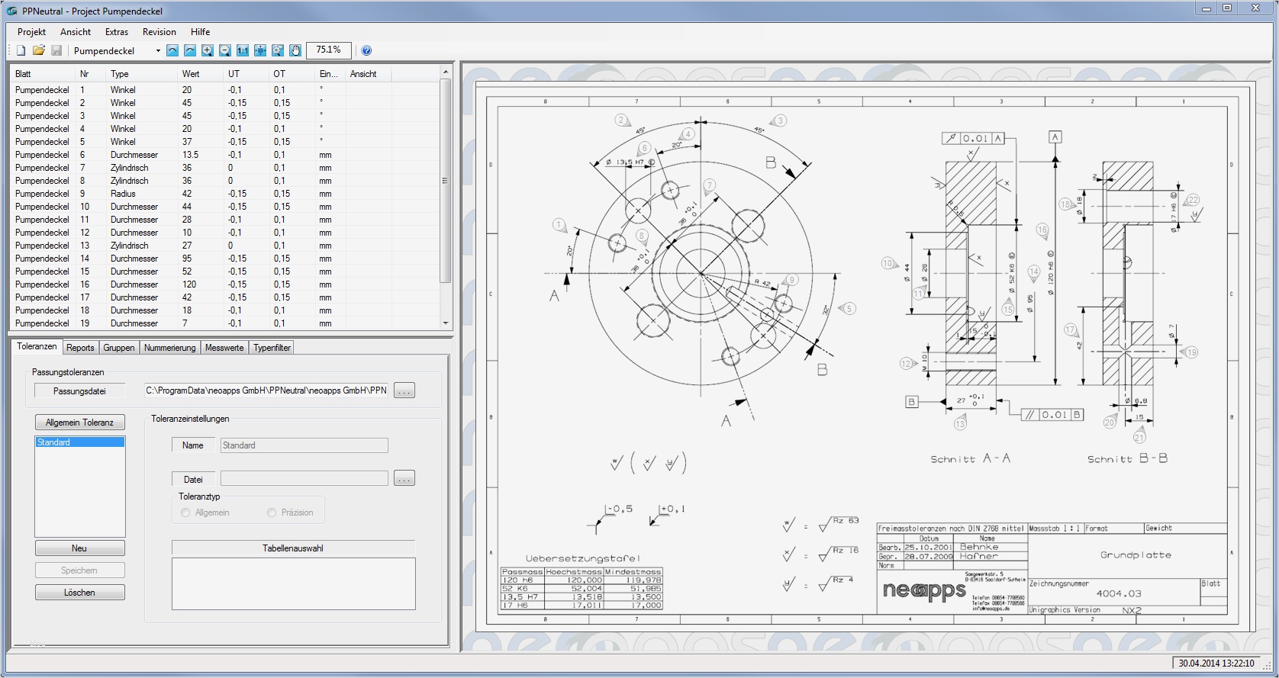The width and height of the screenshot is (1279, 678).
Task: Click the empty Datei path field
Action: pyautogui.click(x=304, y=479)
